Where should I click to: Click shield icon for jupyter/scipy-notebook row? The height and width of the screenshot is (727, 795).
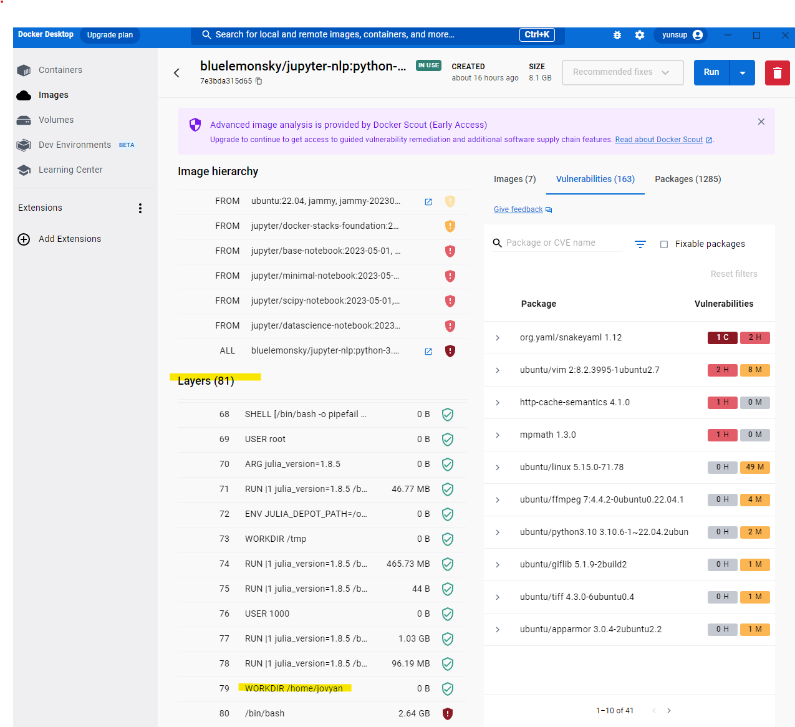tap(450, 301)
